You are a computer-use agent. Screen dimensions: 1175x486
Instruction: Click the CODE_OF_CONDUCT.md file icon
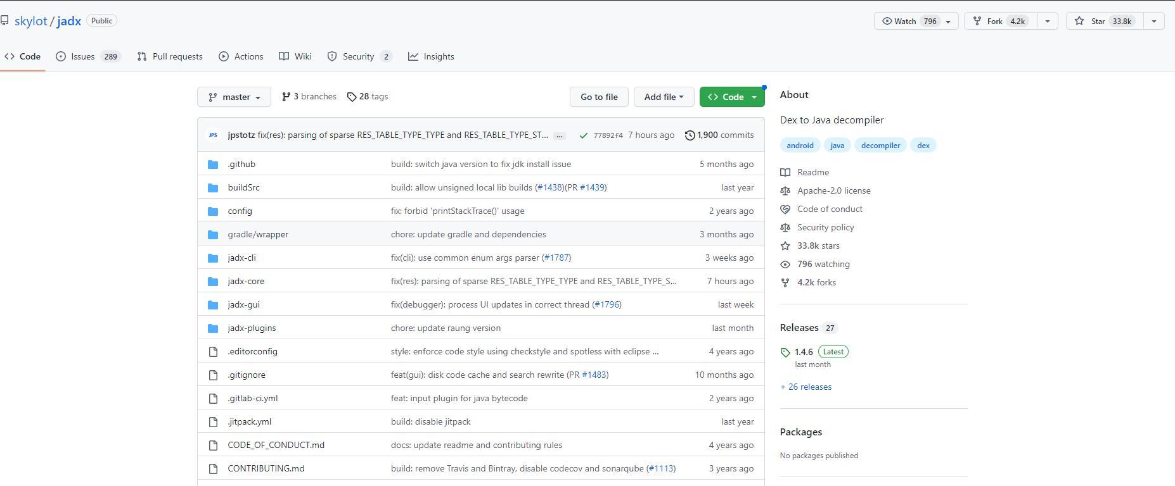coord(213,445)
